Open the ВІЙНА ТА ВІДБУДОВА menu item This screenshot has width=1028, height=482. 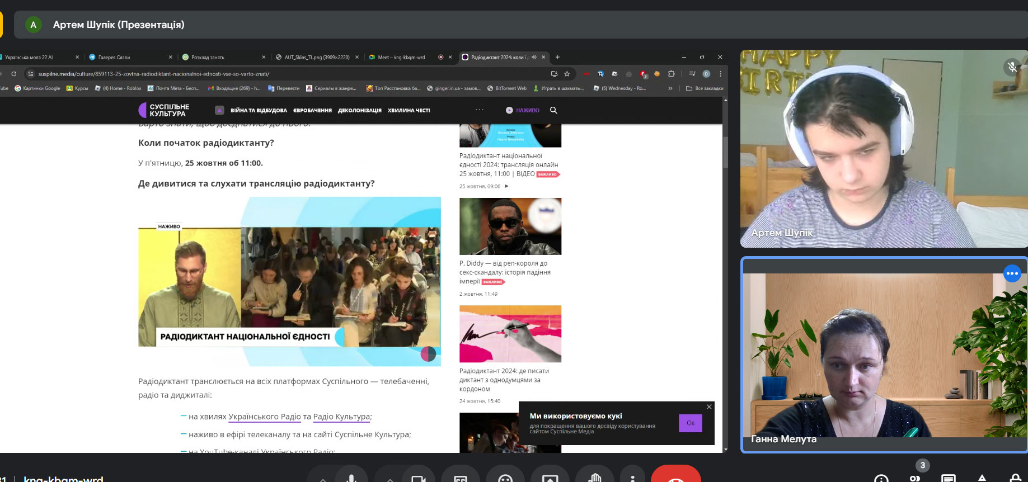tap(259, 111)
